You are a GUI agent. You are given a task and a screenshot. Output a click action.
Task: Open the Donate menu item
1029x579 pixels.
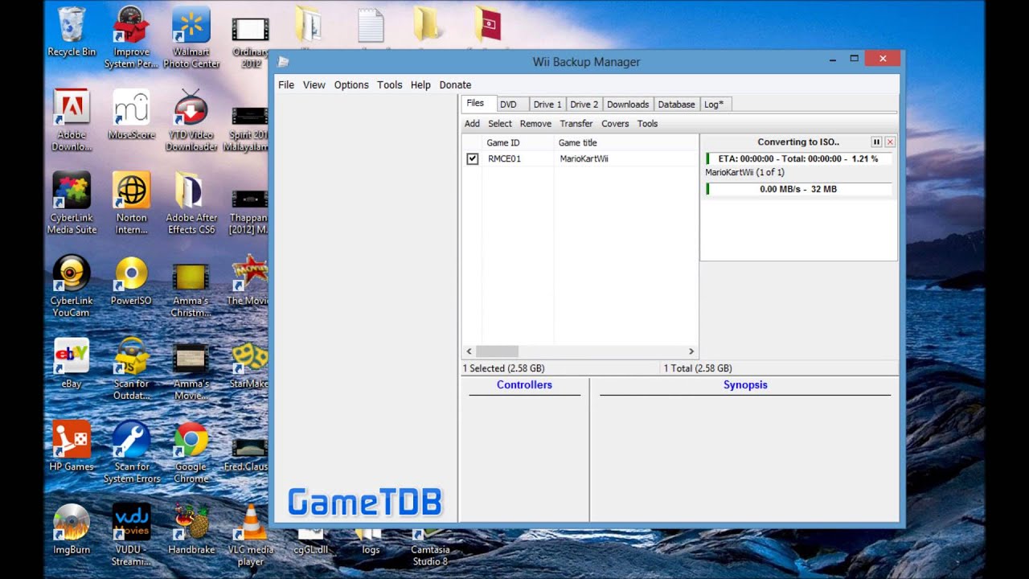(x=455, y=85)
